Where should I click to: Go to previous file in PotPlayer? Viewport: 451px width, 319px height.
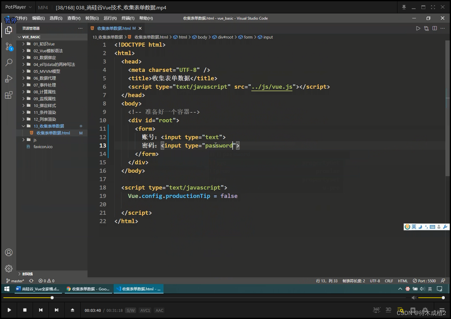41,310
